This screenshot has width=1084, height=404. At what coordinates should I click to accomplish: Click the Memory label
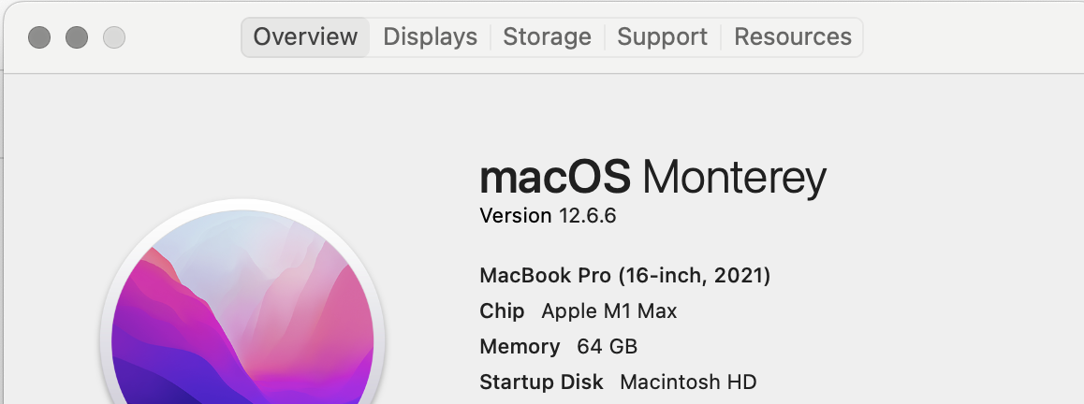click(x=520, y=347)
